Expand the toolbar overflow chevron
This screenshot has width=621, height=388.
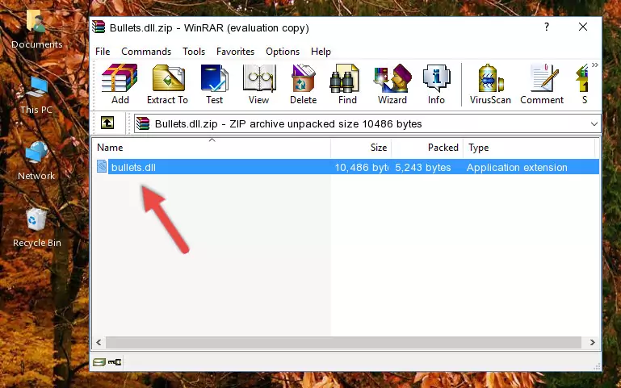click(x=595, y=65)
